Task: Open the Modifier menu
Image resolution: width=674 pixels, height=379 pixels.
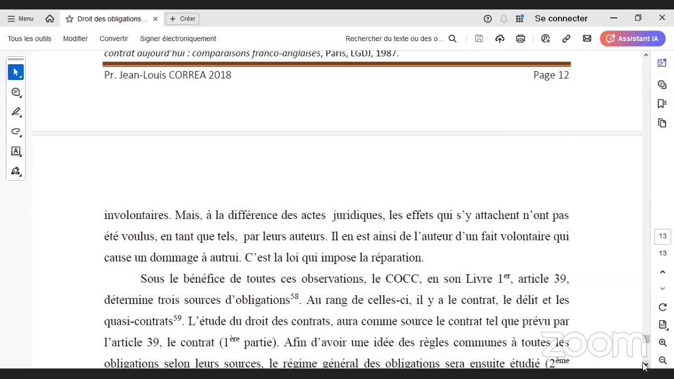Action: click(75, 38)
